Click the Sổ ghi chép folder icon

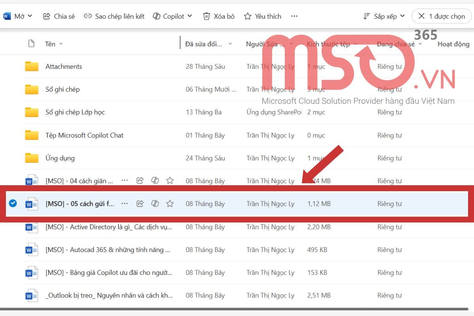pyautogui.click(x=32, y=89)
